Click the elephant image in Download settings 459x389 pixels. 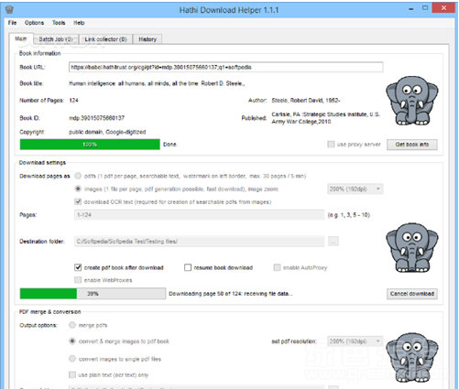pyautogui.click(x=411, y=247)
